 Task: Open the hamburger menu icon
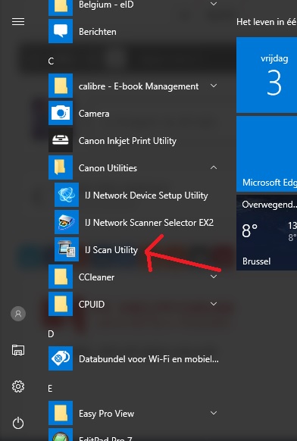point(18,22)
